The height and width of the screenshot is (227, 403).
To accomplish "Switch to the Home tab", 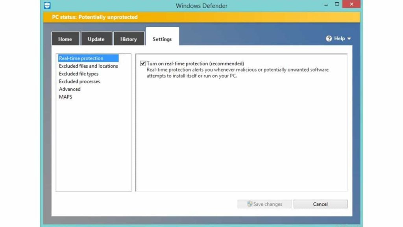I will tap(65, 39).
